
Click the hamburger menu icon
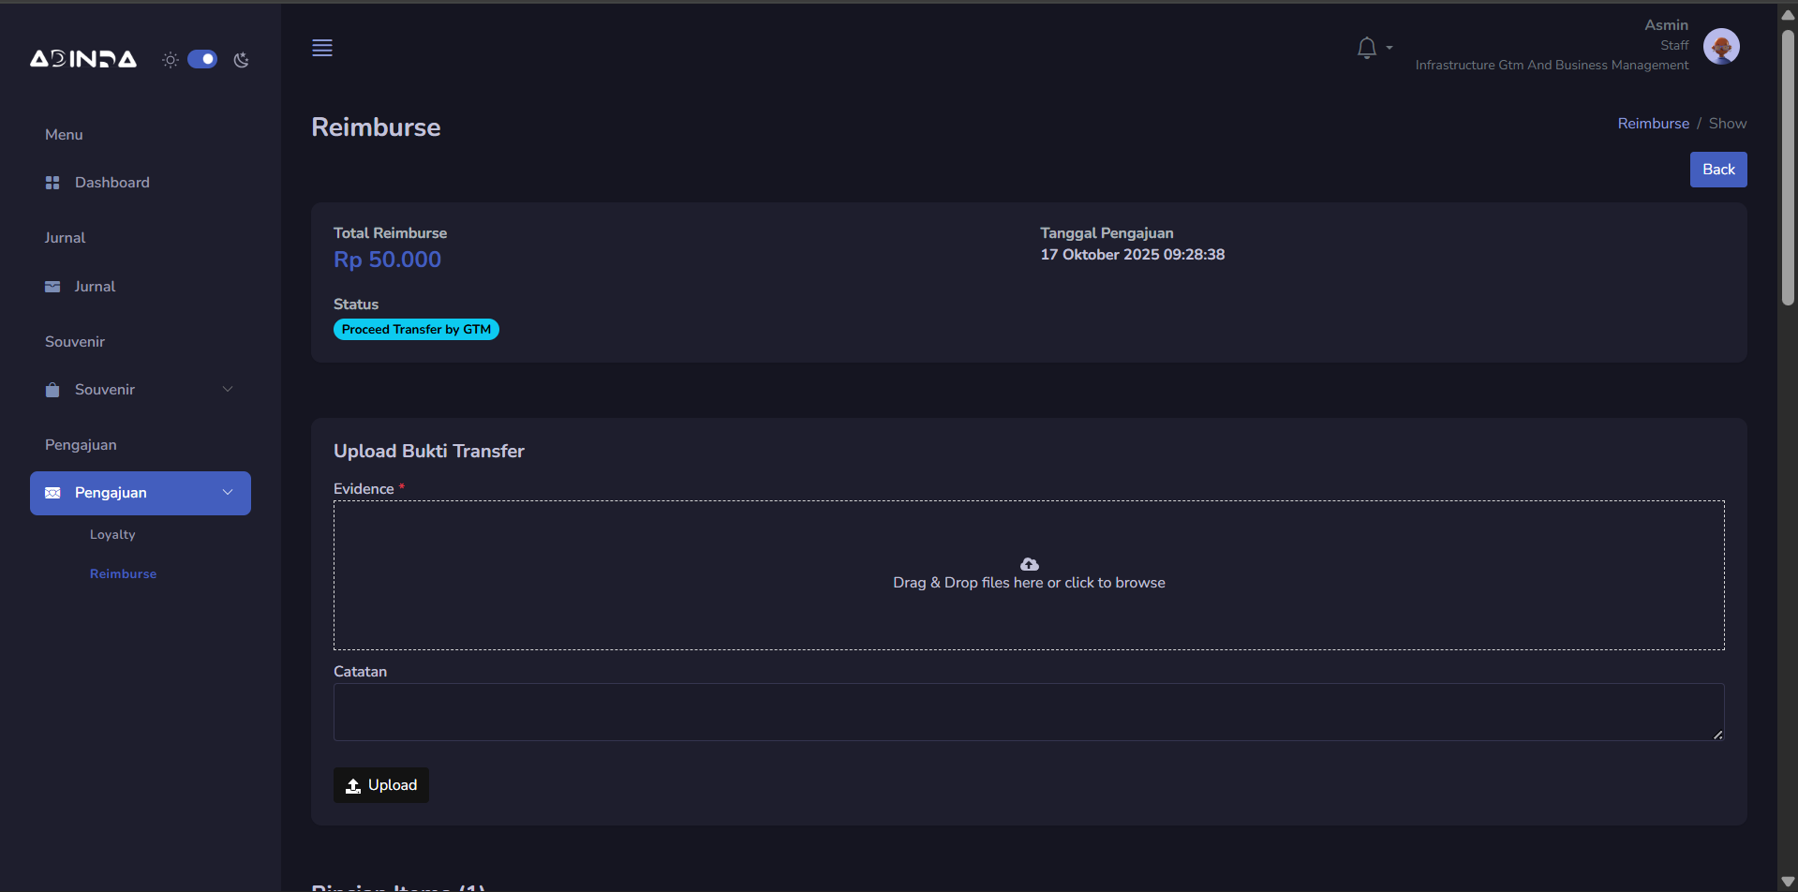[x=322, y=48]
